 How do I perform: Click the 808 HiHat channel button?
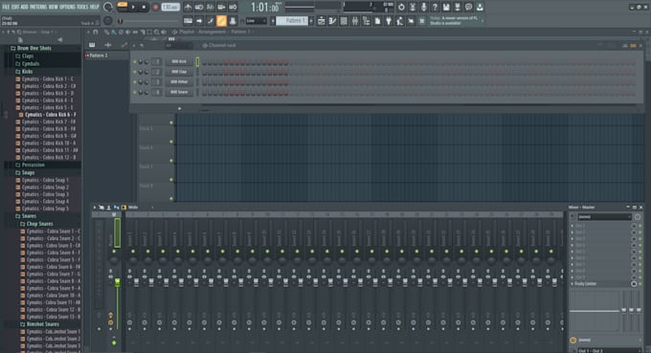pos(179,82)
